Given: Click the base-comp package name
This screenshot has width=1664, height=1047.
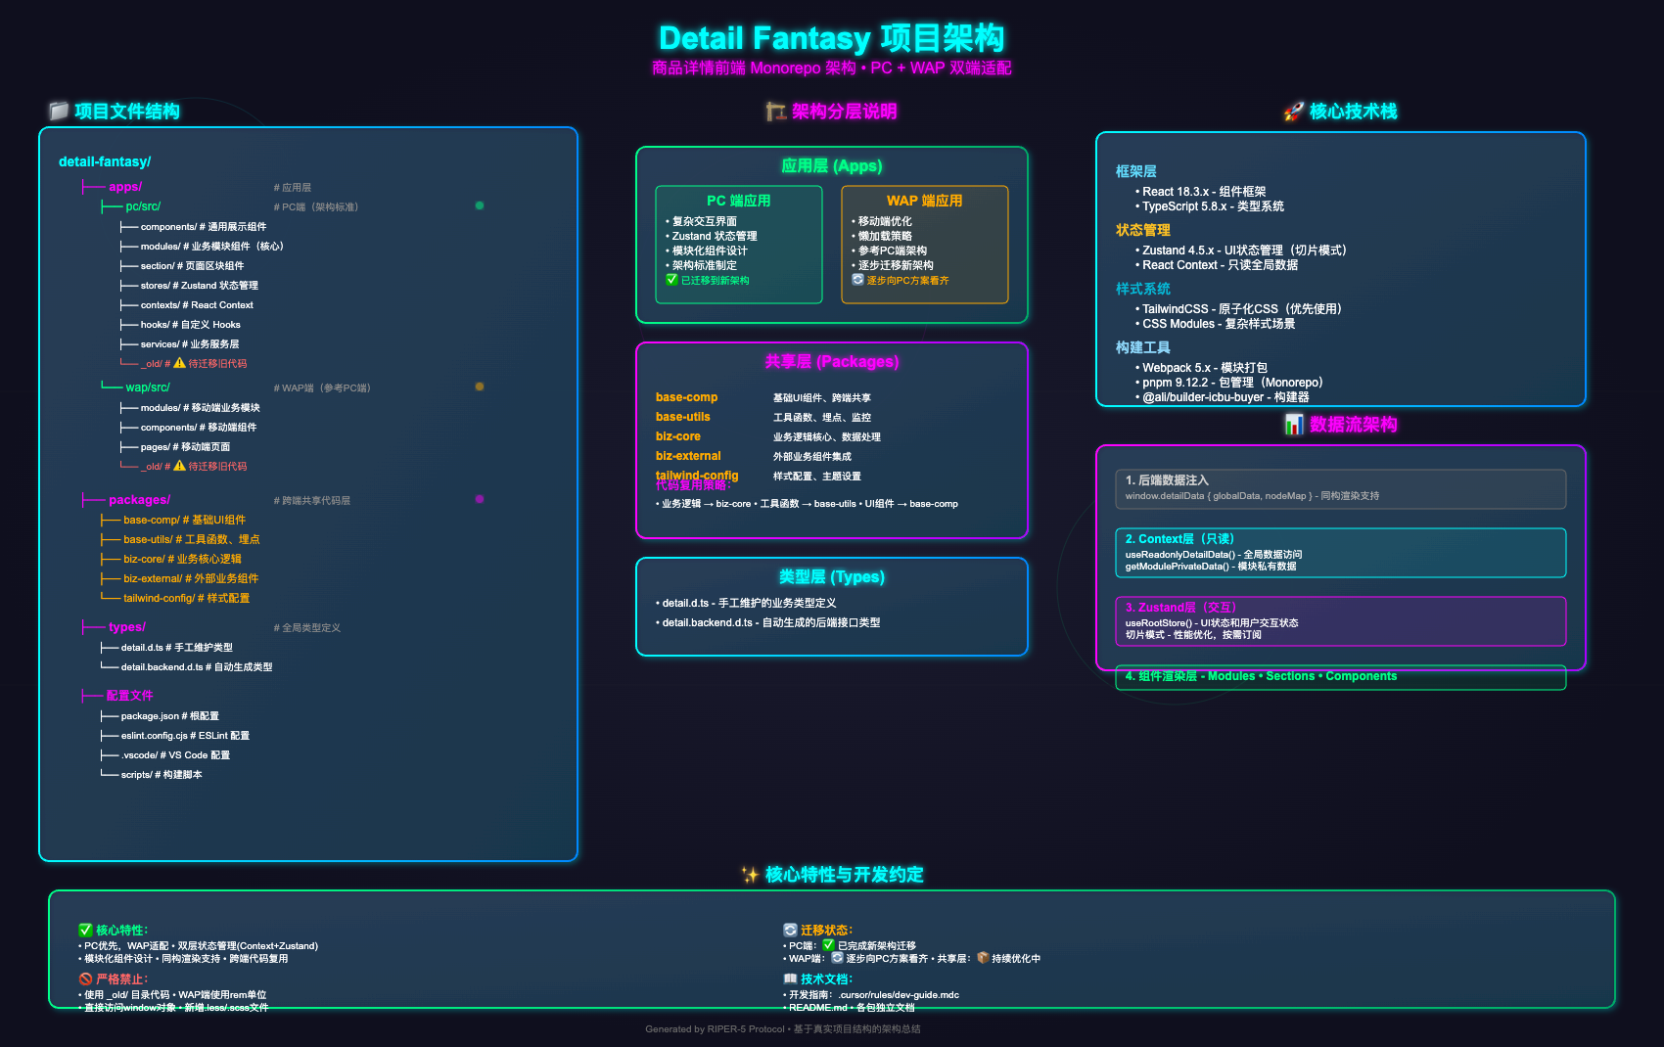Looking at the screenshot, I should pyautogui.click(x=686, y=397).
